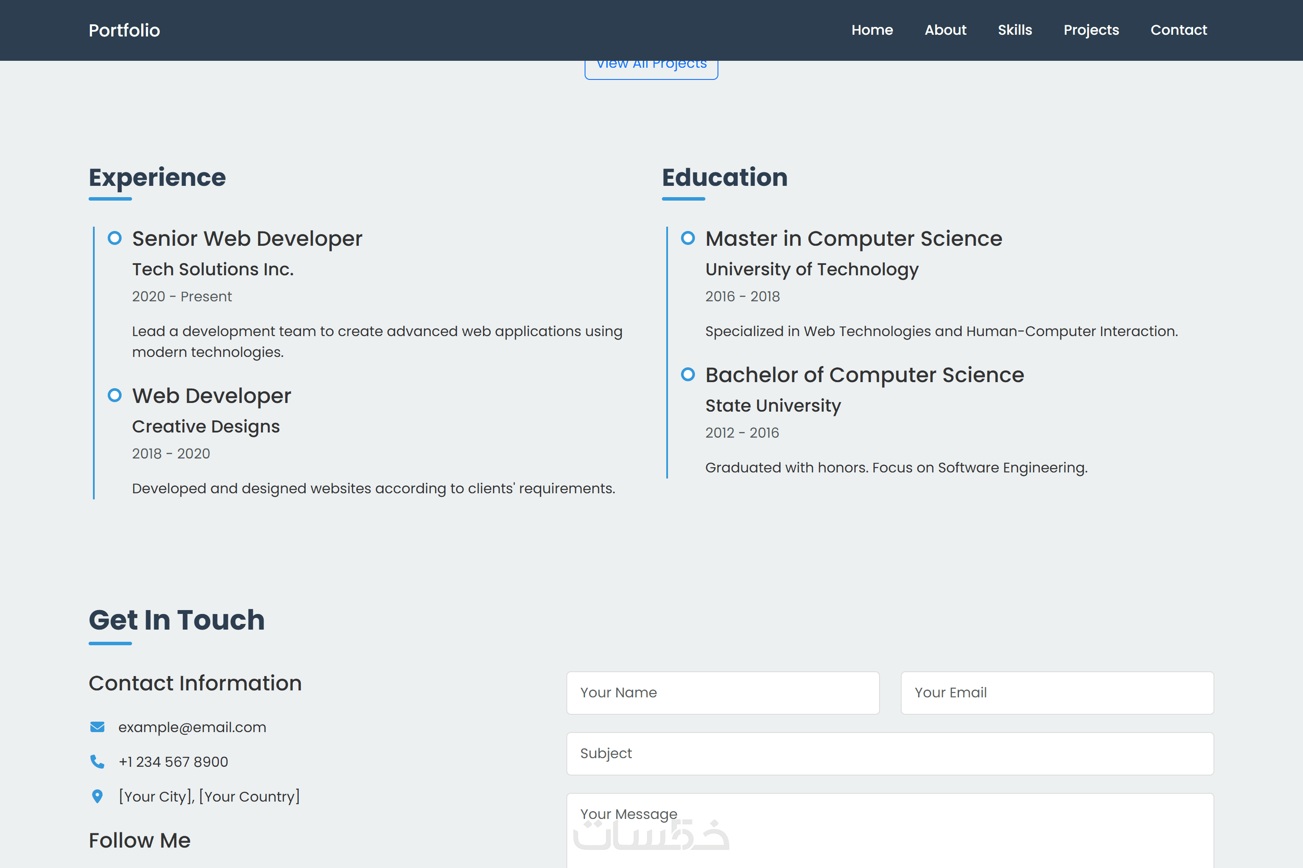The image size is (1303, 868).
Task: Click the Portfolio logo text
Action: click(x=125, y=30)
